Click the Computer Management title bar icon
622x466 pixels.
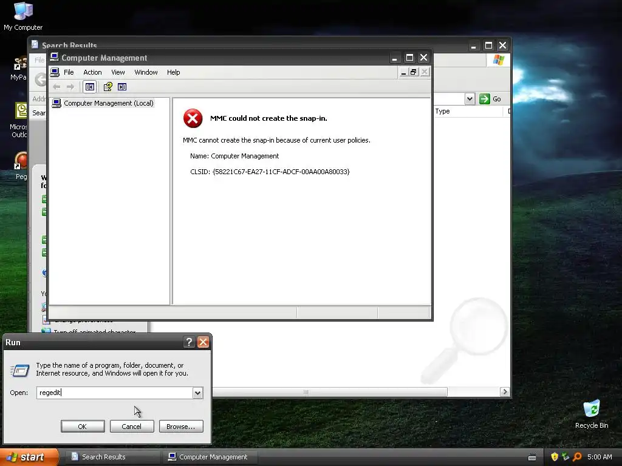coord(54,58)
